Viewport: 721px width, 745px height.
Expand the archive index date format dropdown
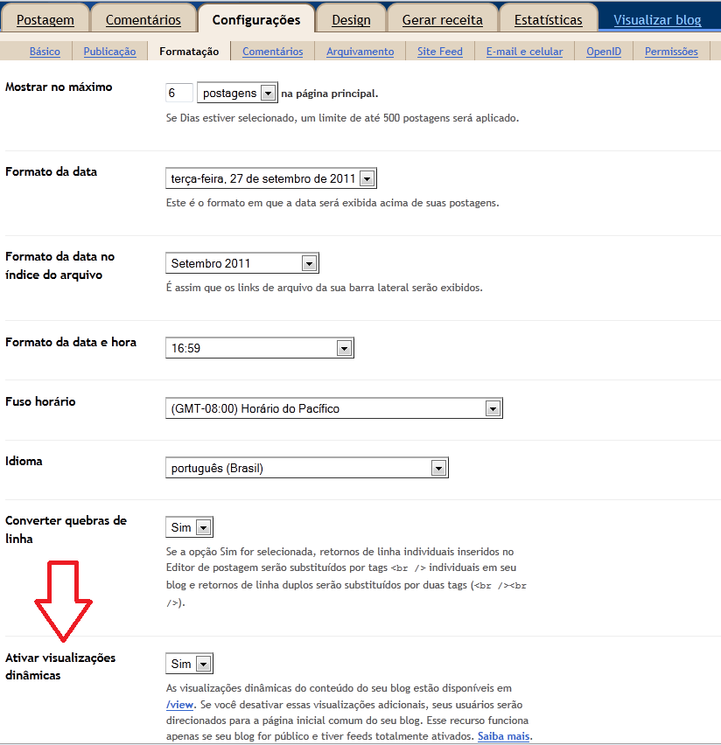[x=311, y=262]
